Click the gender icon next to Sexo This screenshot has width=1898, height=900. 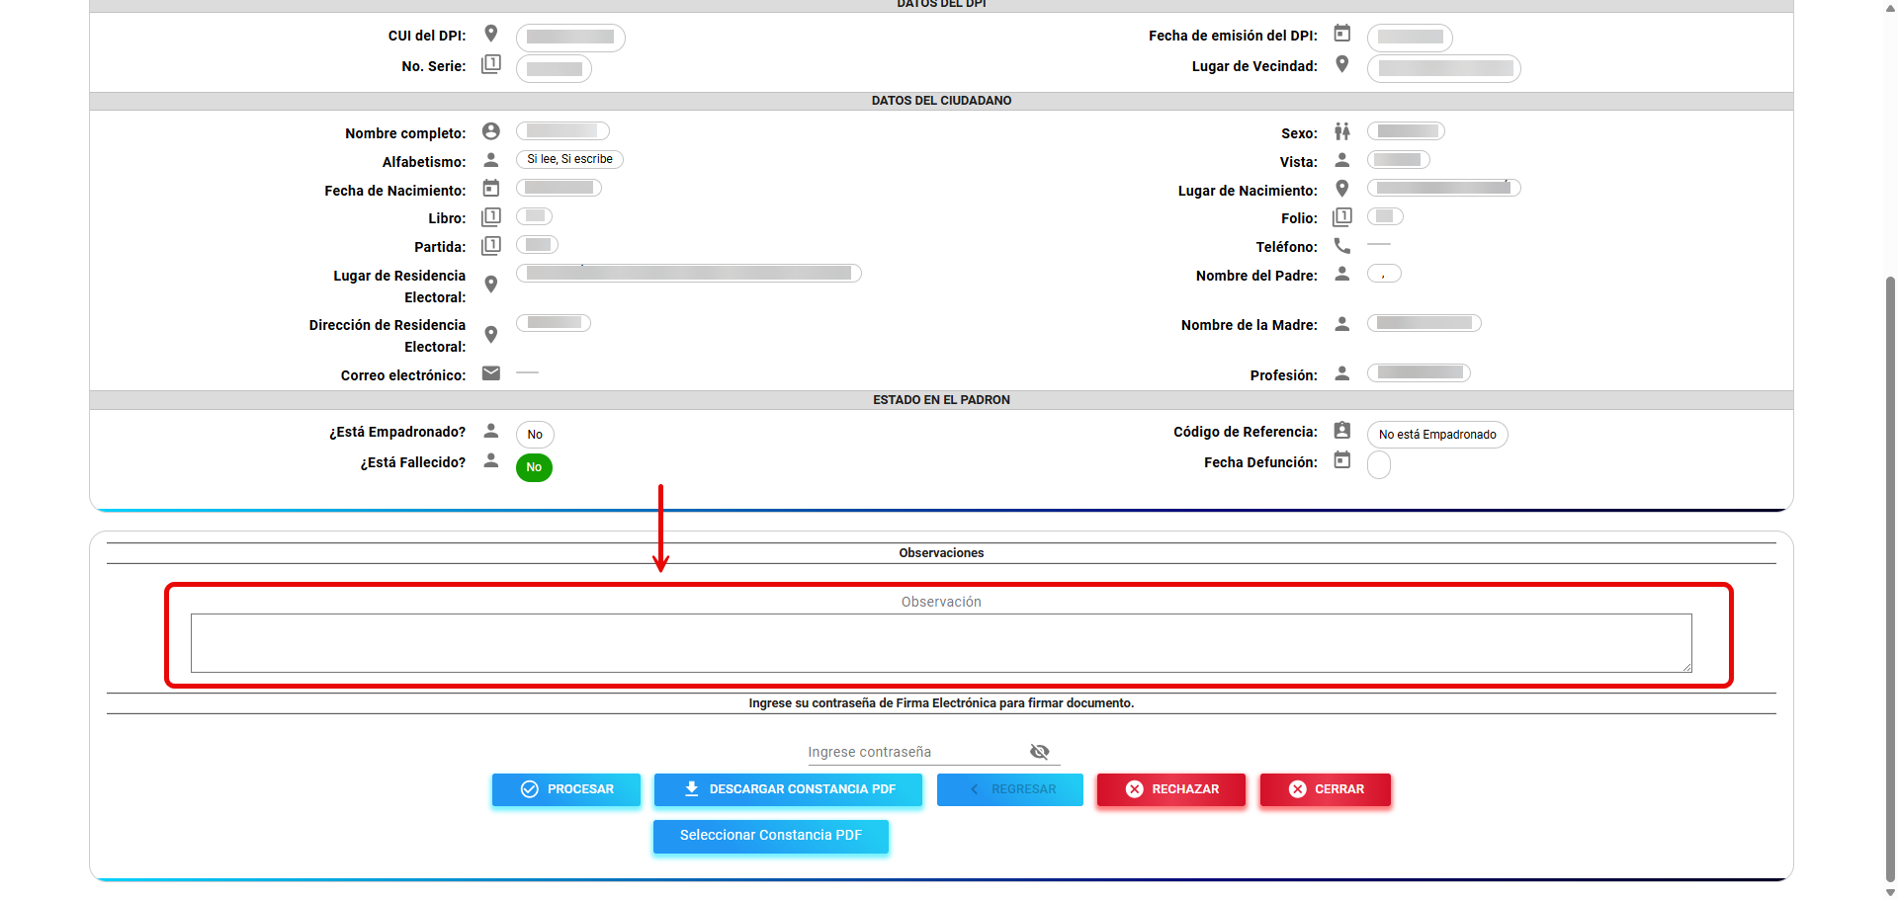[1341, 131]
